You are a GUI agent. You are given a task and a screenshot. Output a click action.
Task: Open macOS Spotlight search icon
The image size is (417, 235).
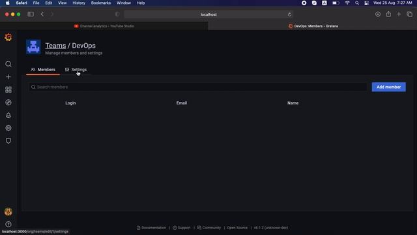357,3
